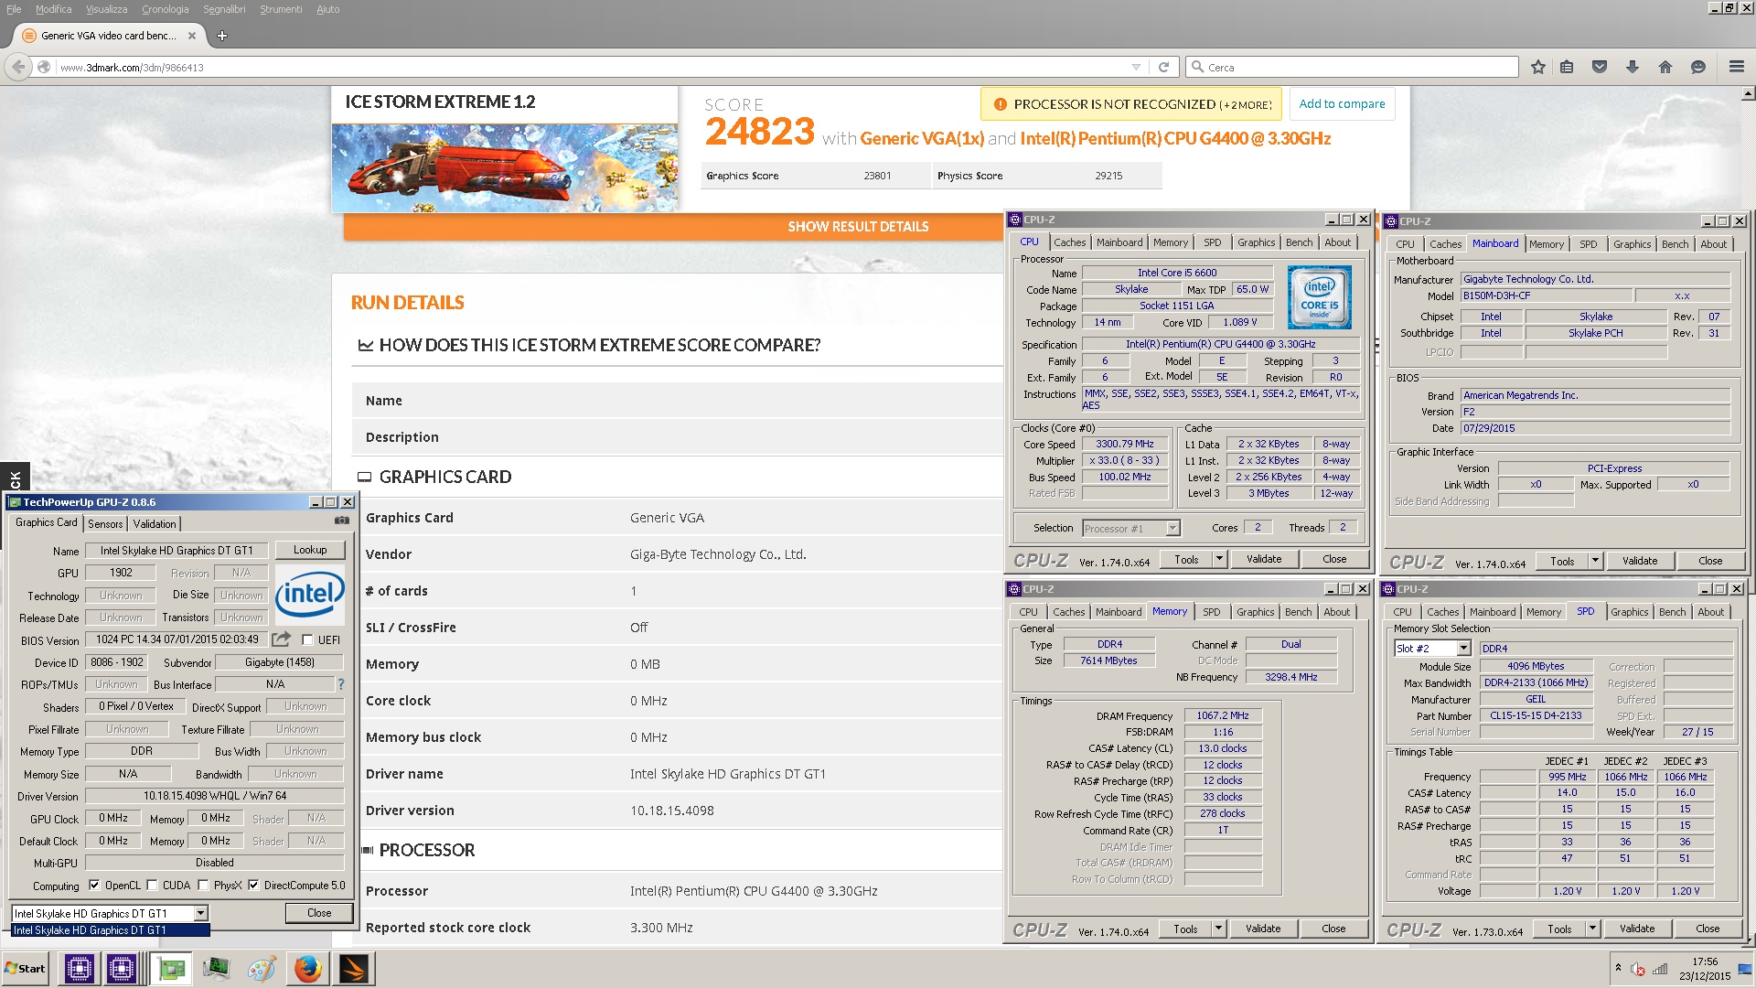Viewport: 1756px width, 988px height.
Task: Open the Cronologia menu
Action: 165,9
